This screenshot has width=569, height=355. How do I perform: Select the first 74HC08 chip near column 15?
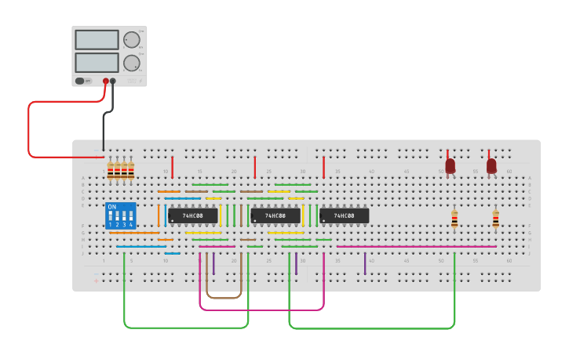[x=193, y=216]
